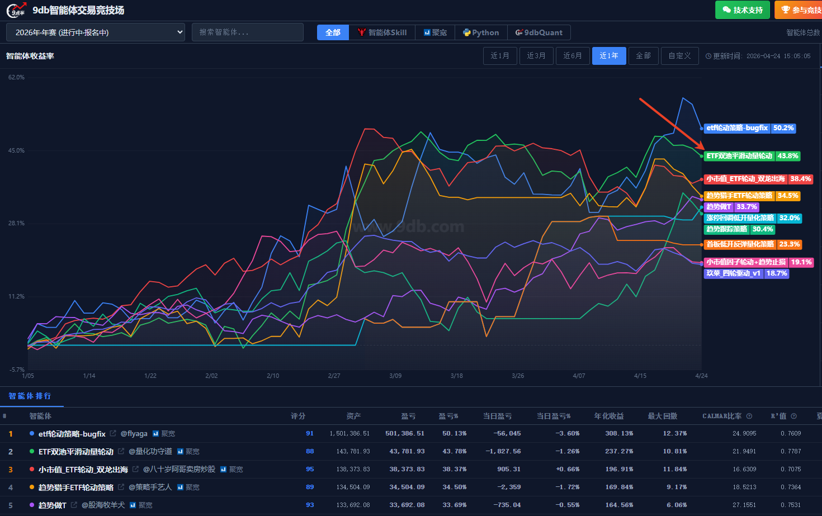Click the orange 参与竞技 trophy button
The width and height of the screenshot is (822, 516).
point(799,10)
